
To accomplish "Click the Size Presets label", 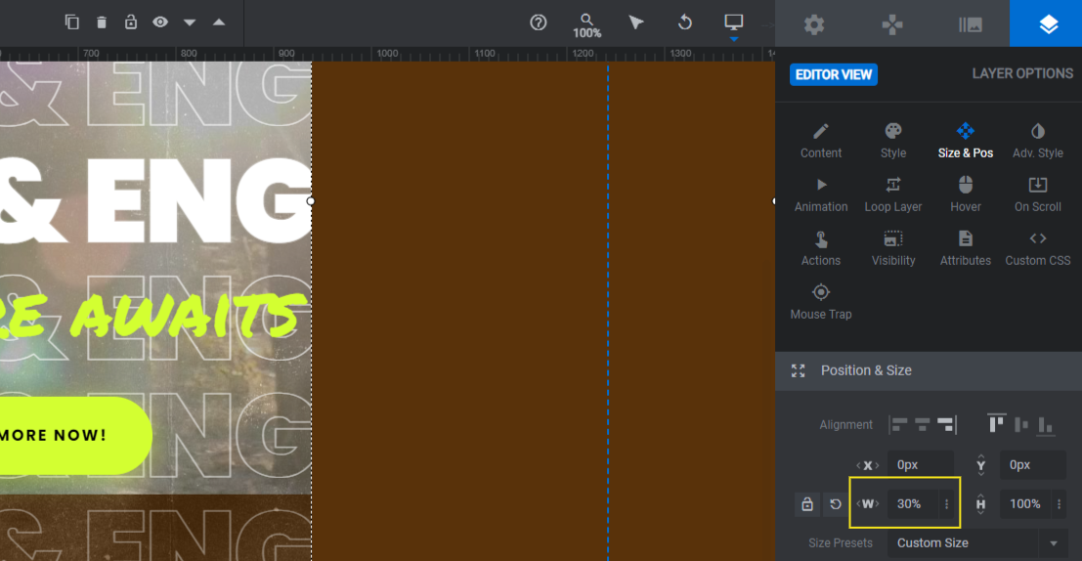I will (x=841, y=543).
